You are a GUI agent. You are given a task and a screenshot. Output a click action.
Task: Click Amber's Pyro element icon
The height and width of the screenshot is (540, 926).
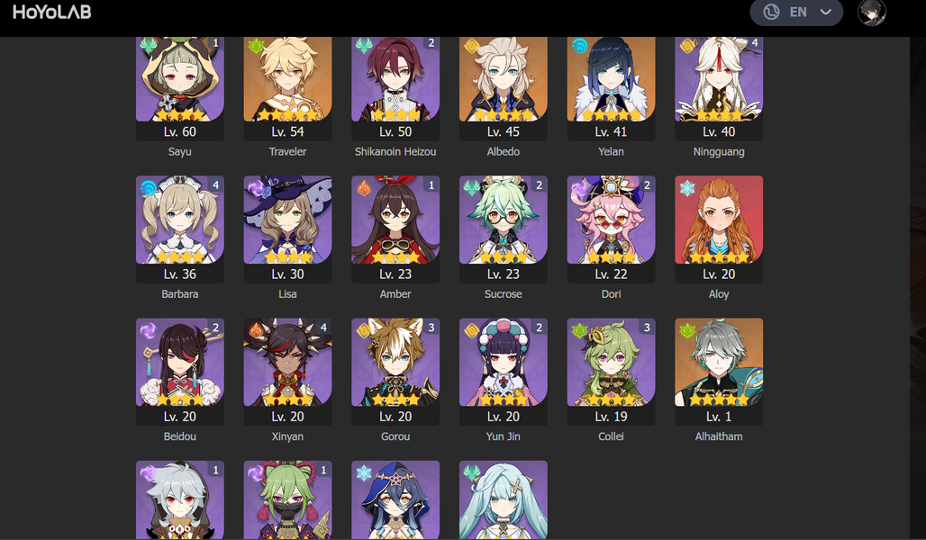[364, 188]
